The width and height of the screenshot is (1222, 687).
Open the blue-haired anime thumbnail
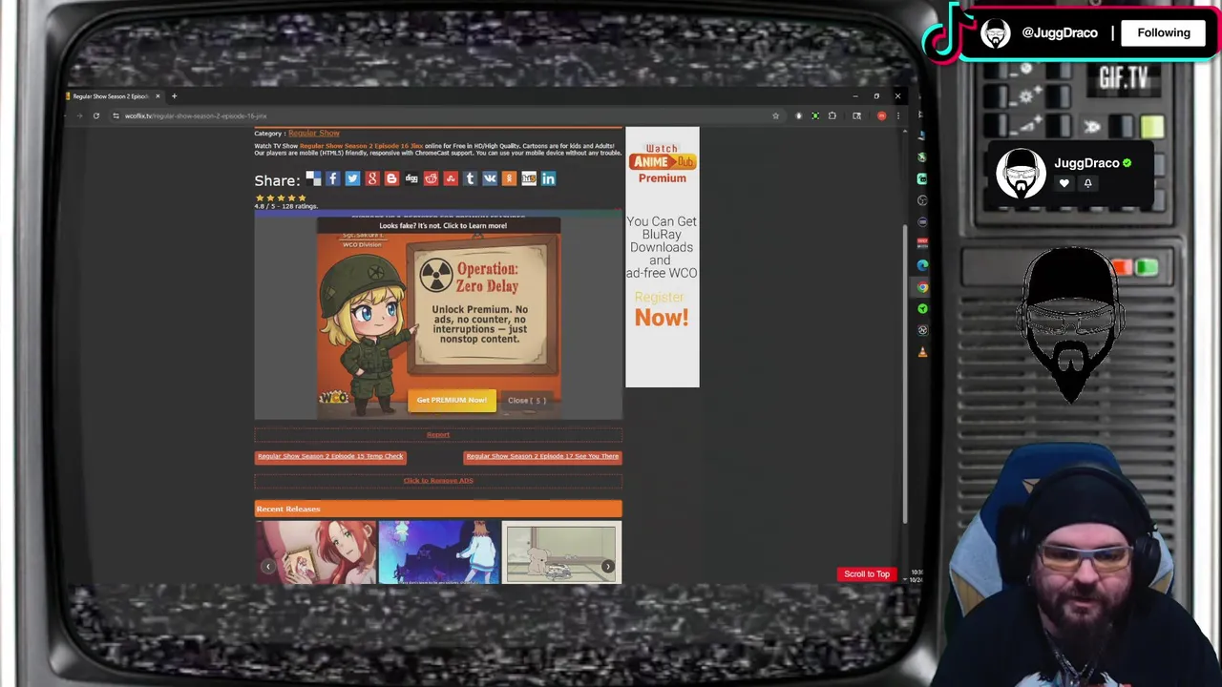439,552
